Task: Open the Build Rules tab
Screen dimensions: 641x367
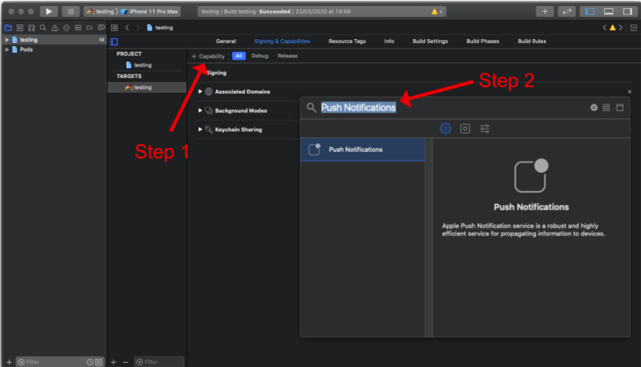Action: (532, 41)
